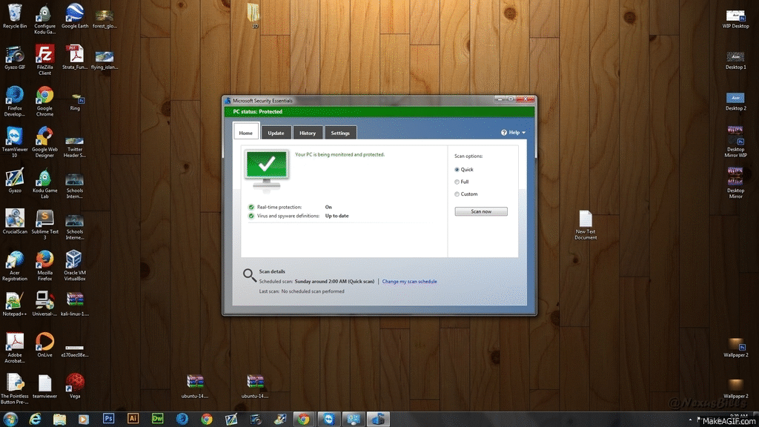This screenshot has width=759, height=427.
Task: Go to the Settings tab
Action: (340, 133)
